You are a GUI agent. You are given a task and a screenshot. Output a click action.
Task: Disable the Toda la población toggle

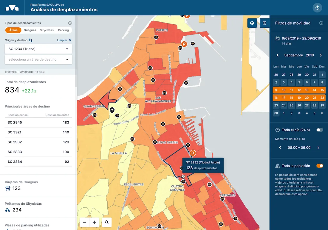click(x=320, y=166)
